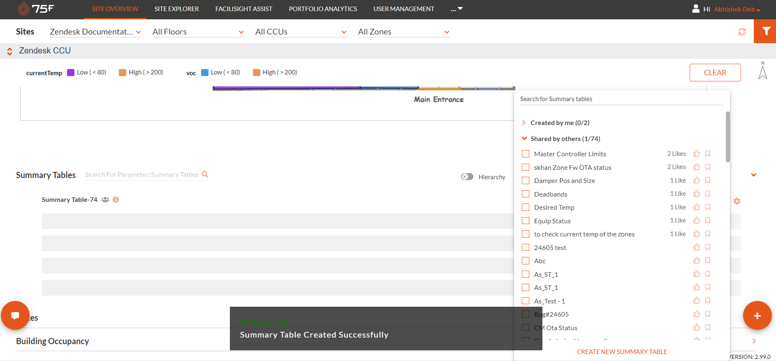Image resolution: width=776 pixels, height=361 pixels.
Task: Click the info icon beside Summary Table-74
Action: click(116, 199)
